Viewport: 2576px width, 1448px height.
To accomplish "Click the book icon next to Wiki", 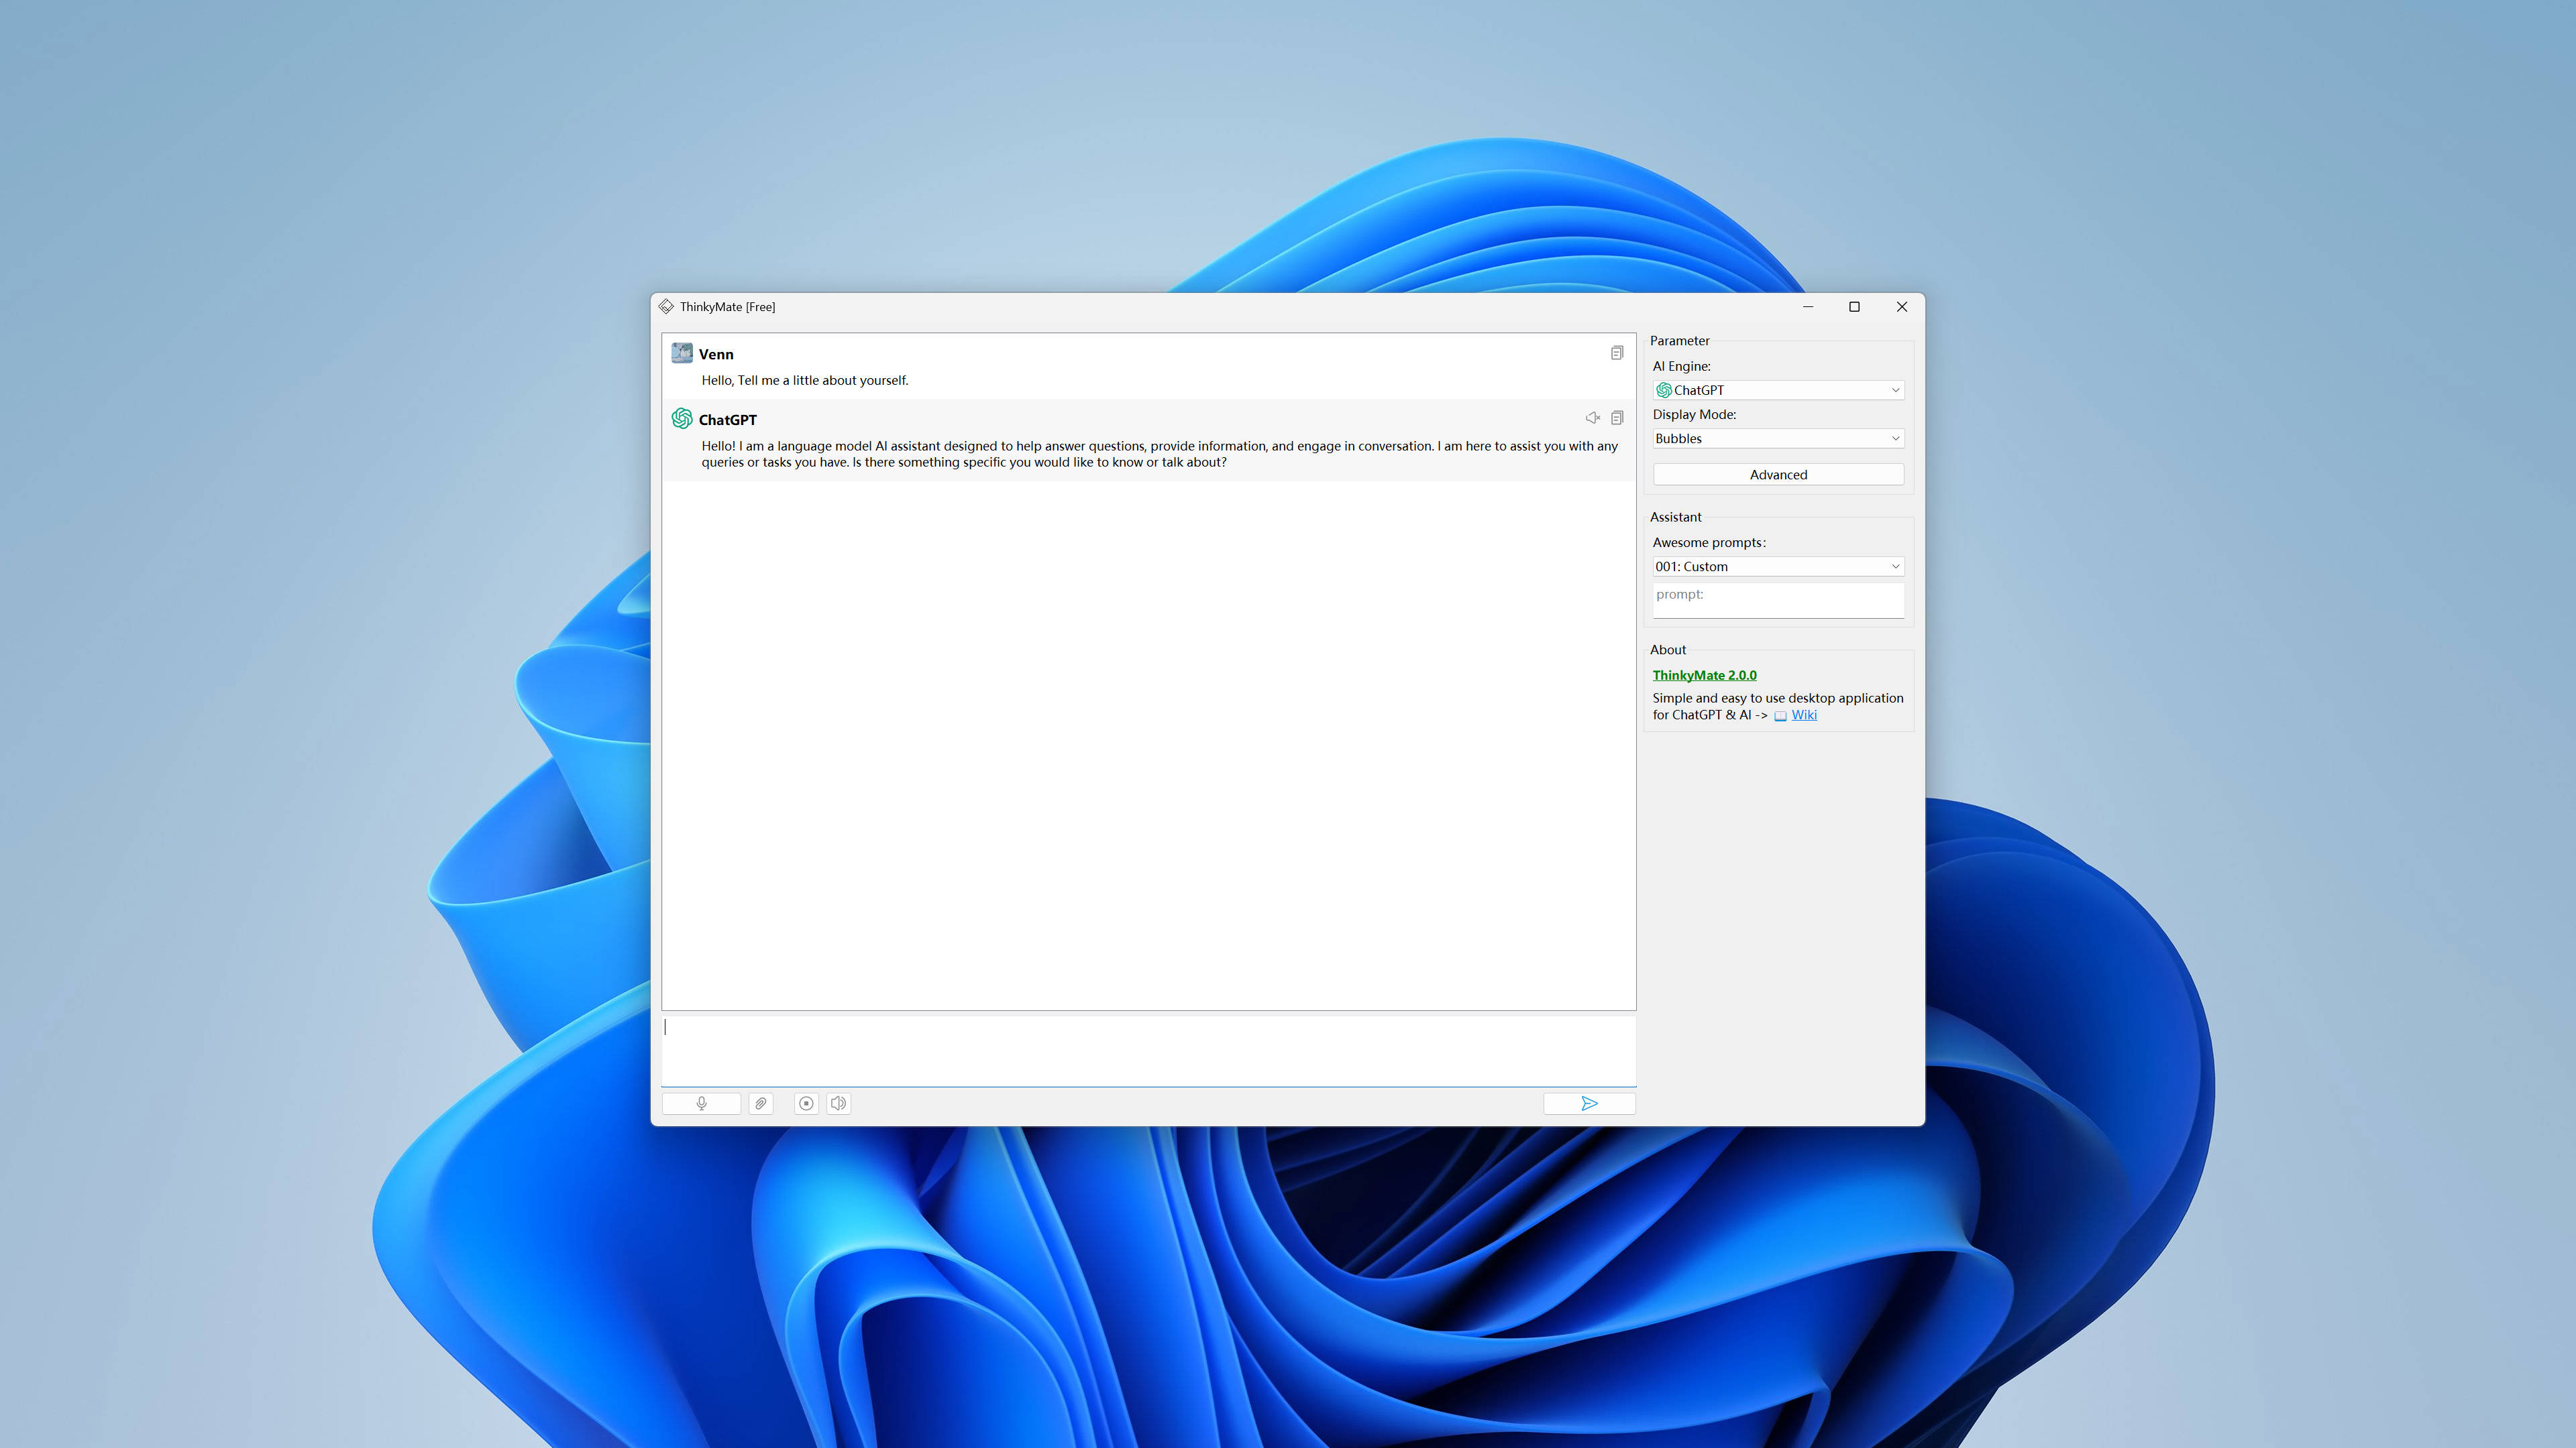I will click(1780, 715).
